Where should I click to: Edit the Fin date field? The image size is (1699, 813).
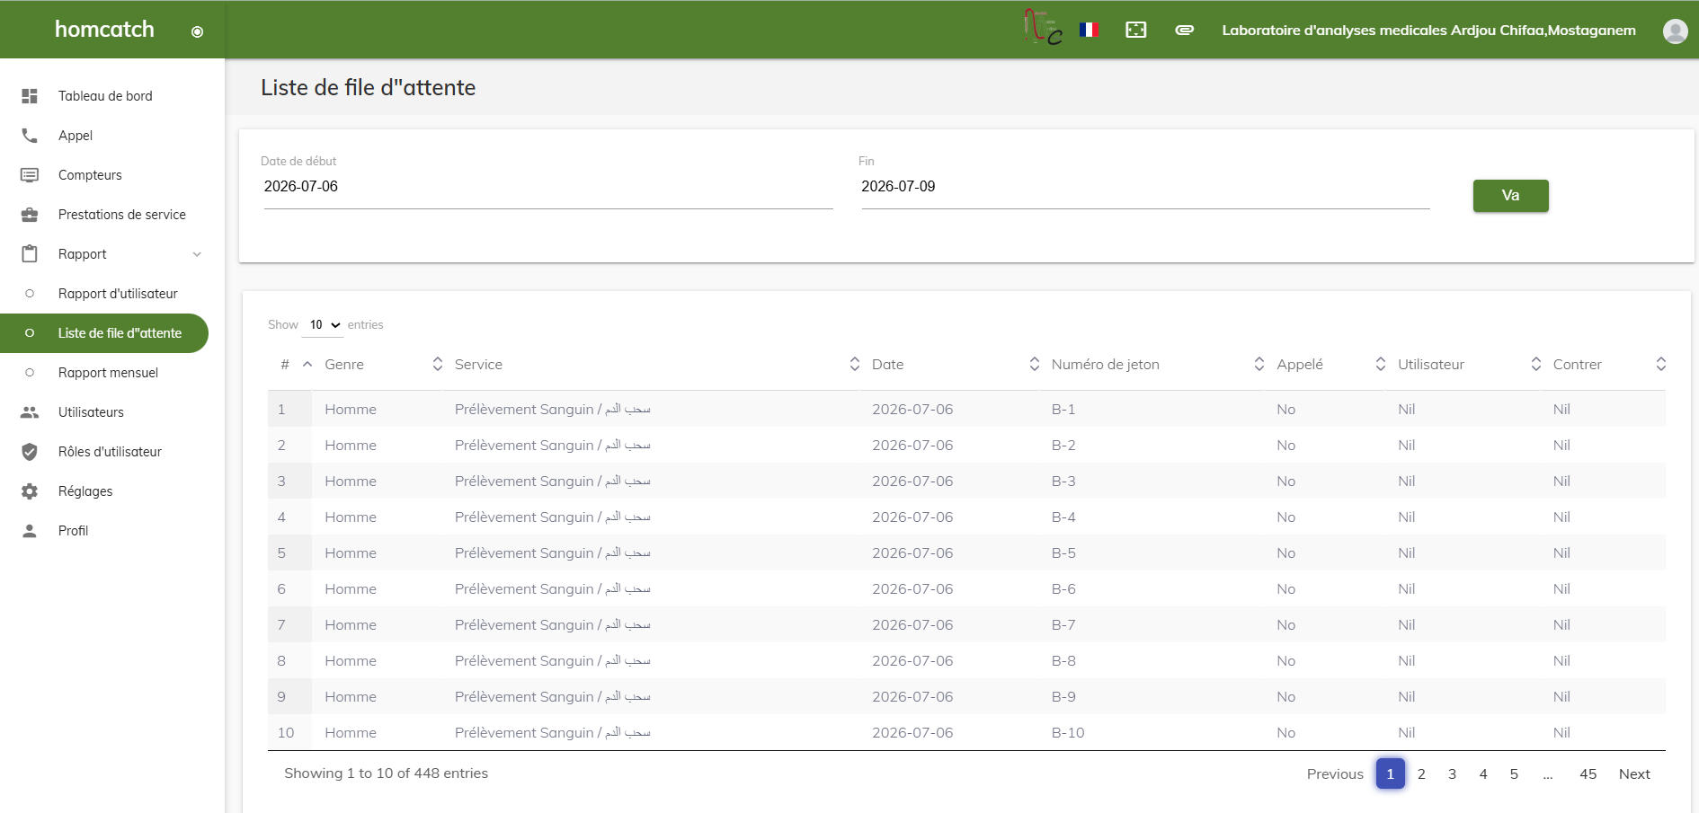1145,187
